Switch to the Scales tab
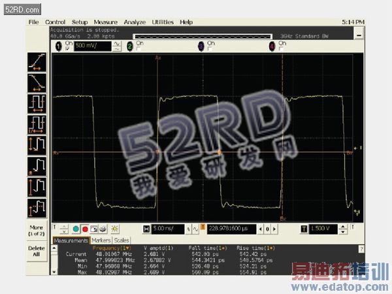This screenshot has width=392, height=294. point(122,240)
